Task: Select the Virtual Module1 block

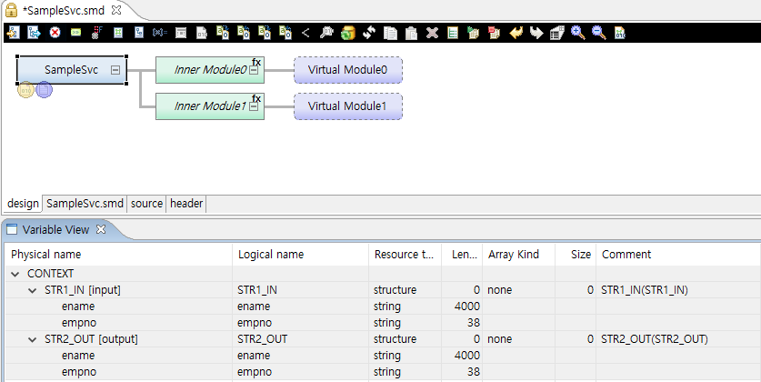Action: tap(347, 106)
